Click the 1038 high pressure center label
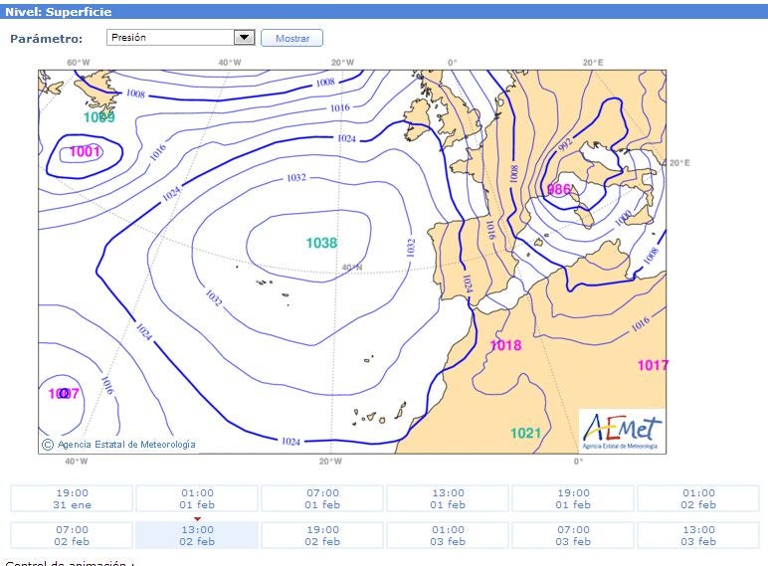 [321, 243]
